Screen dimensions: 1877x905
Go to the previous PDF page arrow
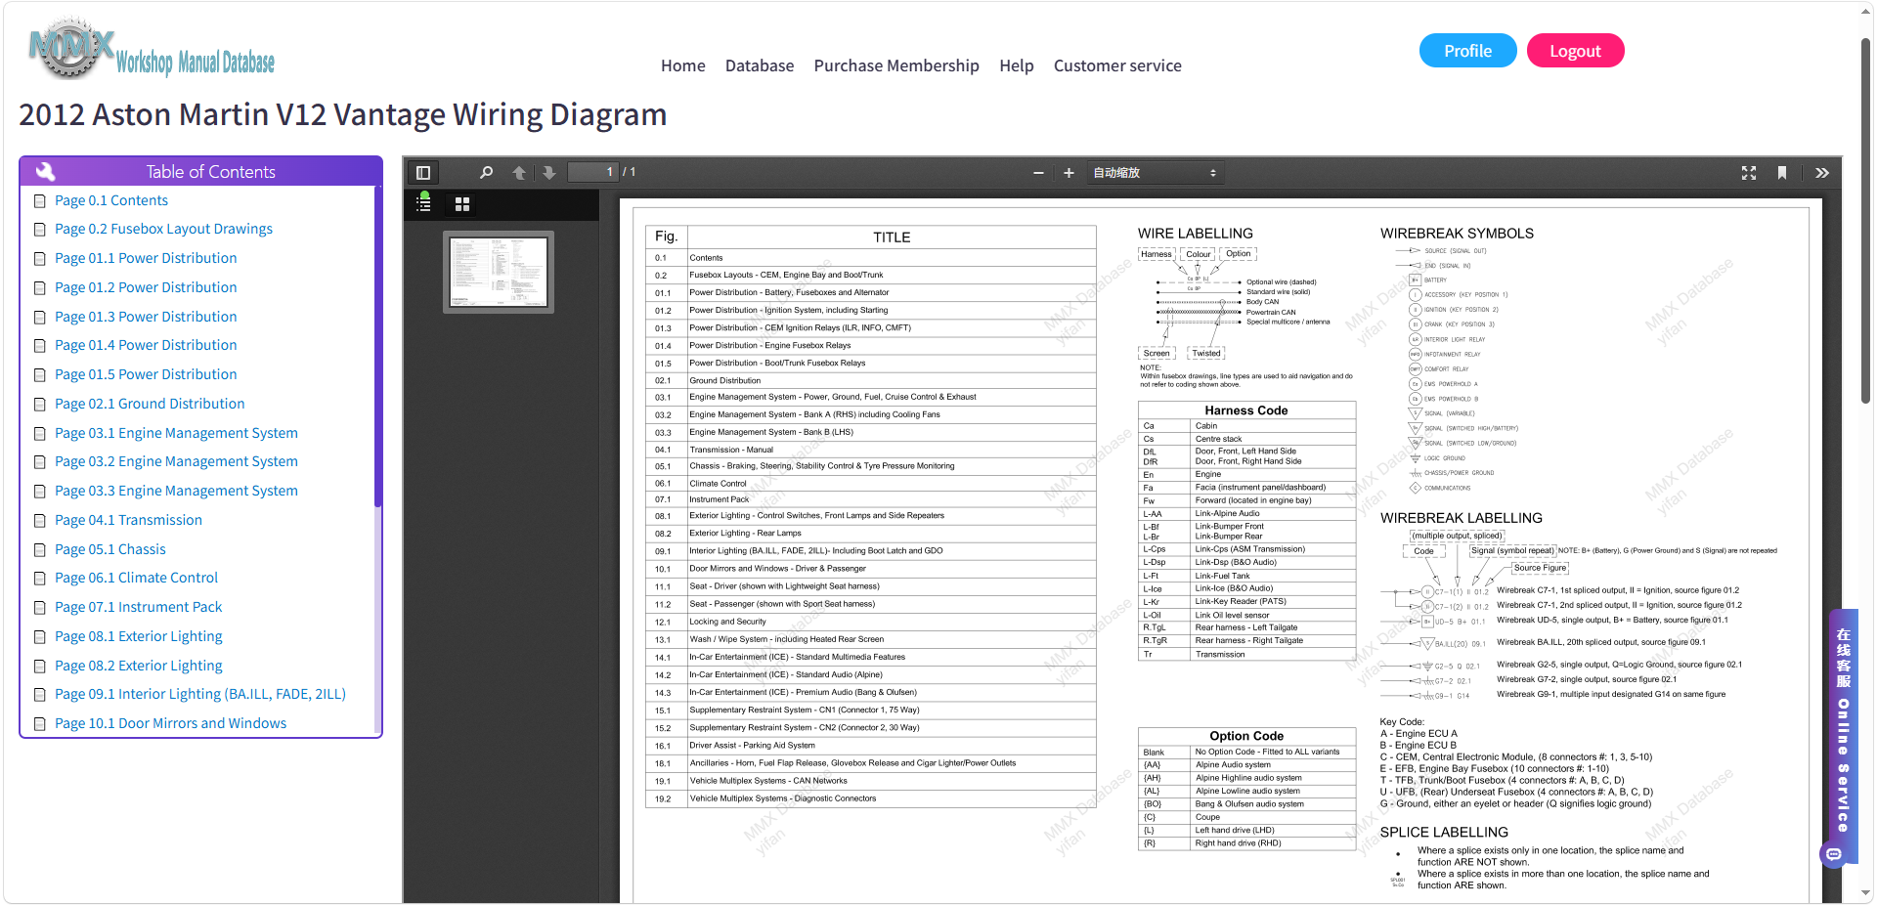519,173
